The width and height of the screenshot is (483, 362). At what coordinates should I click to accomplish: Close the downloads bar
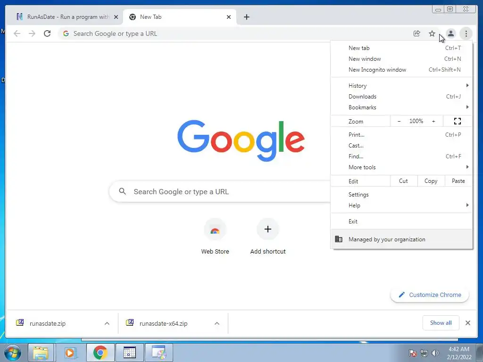coord(468,322)
